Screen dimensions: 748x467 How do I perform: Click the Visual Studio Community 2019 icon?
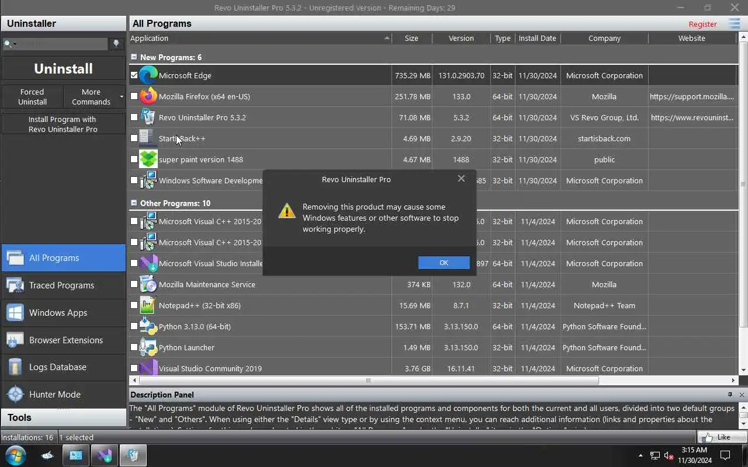click(148, 367)
